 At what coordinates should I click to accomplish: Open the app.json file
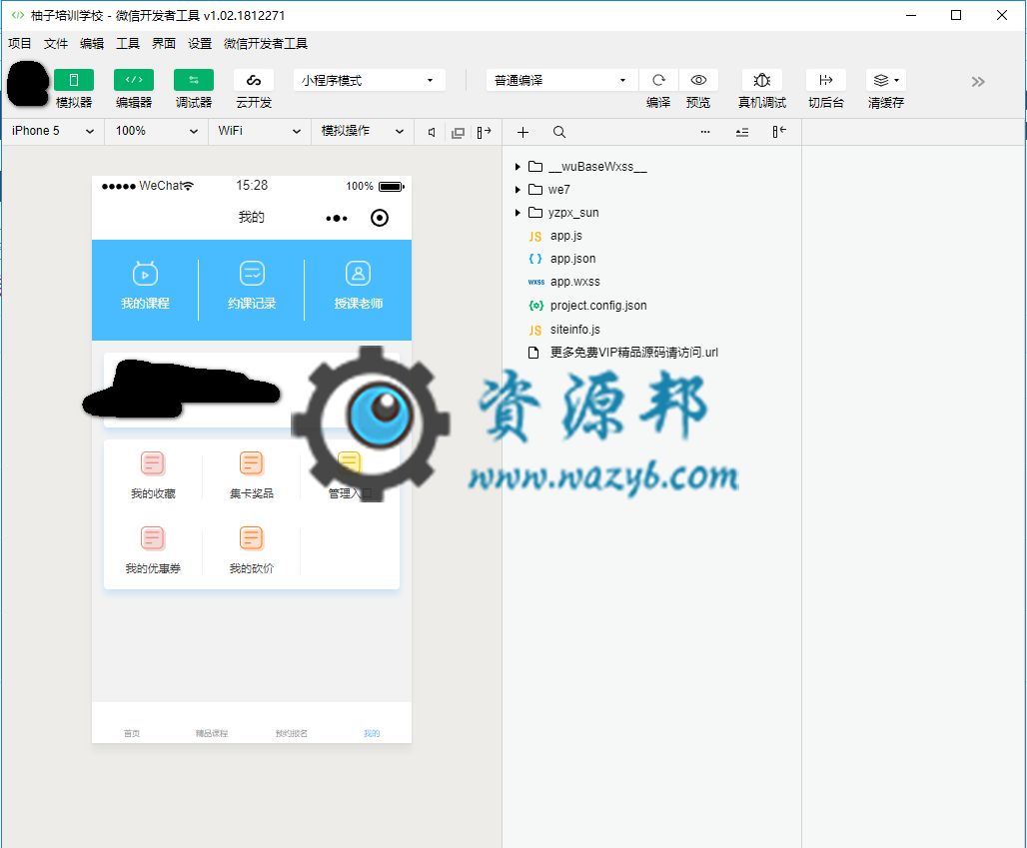click(572, 259)
